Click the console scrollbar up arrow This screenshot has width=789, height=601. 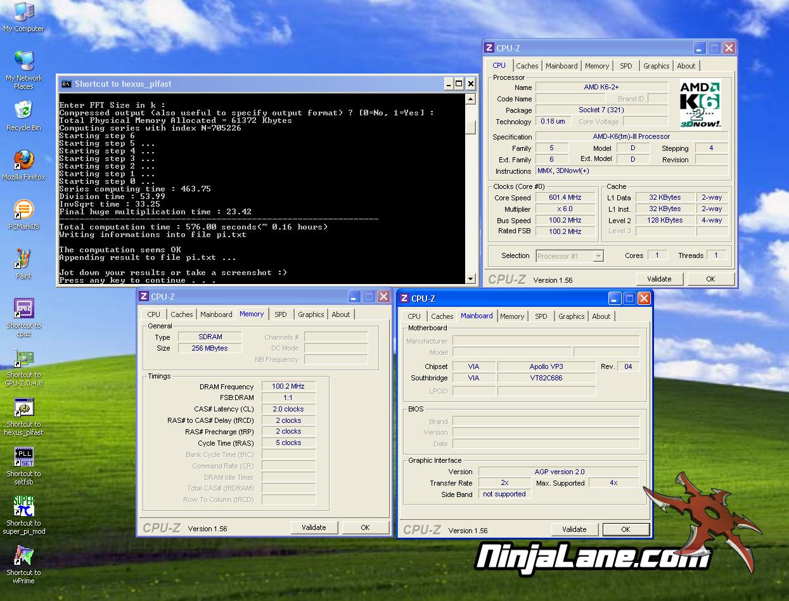click(470, 99)
